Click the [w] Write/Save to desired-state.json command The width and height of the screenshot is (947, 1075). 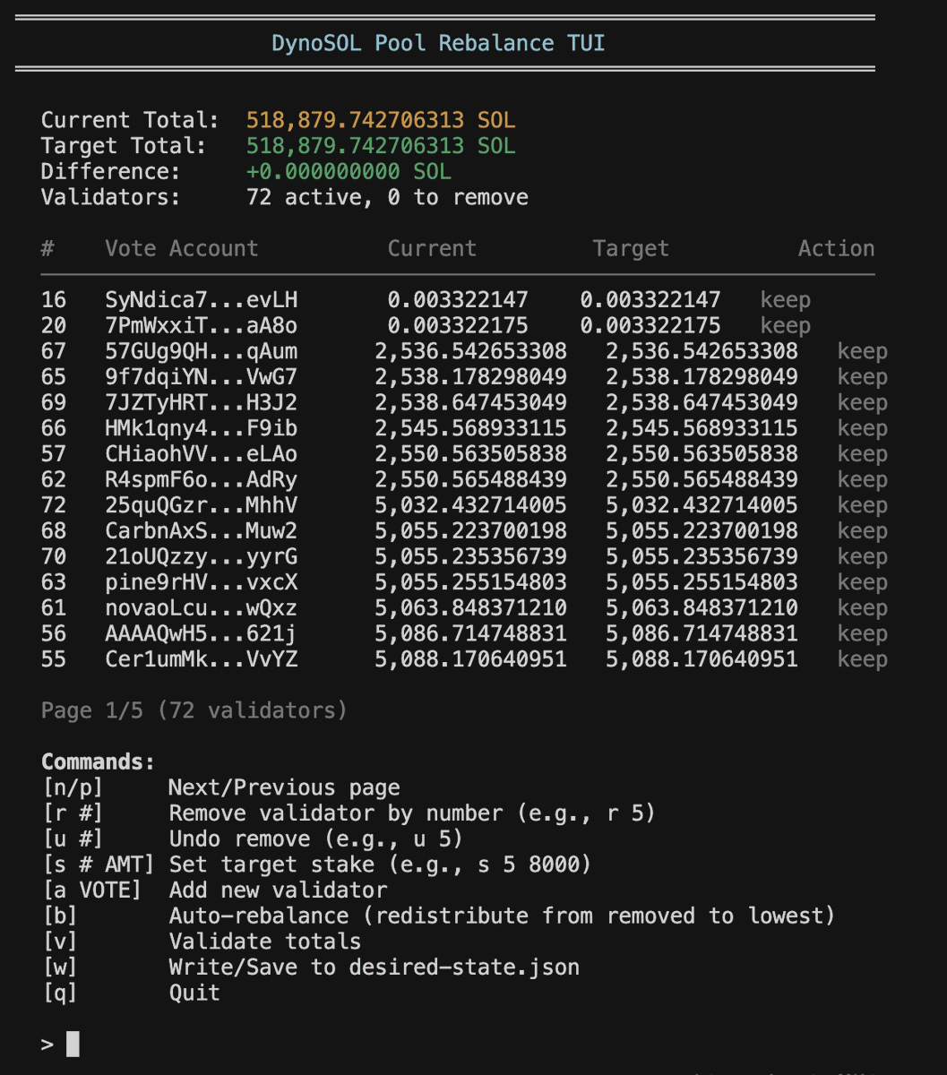(310, 968)
